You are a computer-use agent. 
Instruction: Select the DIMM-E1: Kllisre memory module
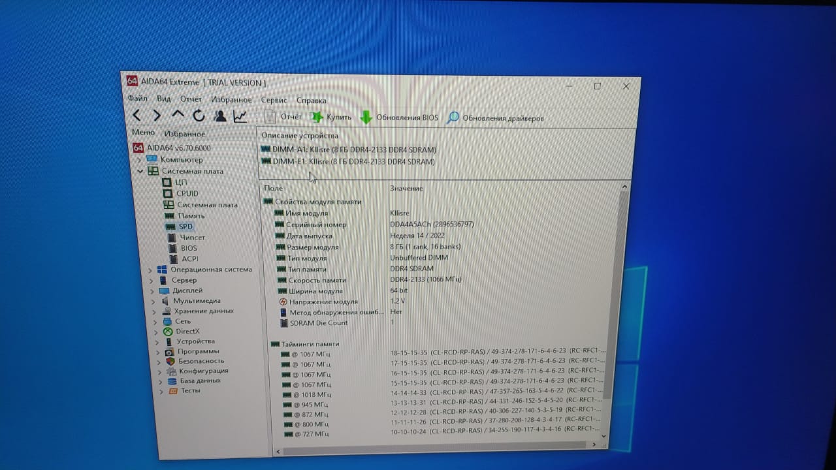click(x=347, y=161)
